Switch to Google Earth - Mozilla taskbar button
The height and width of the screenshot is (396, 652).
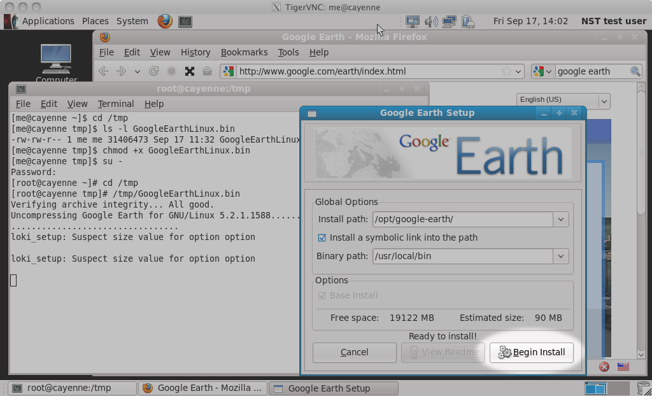pos(202,388)
